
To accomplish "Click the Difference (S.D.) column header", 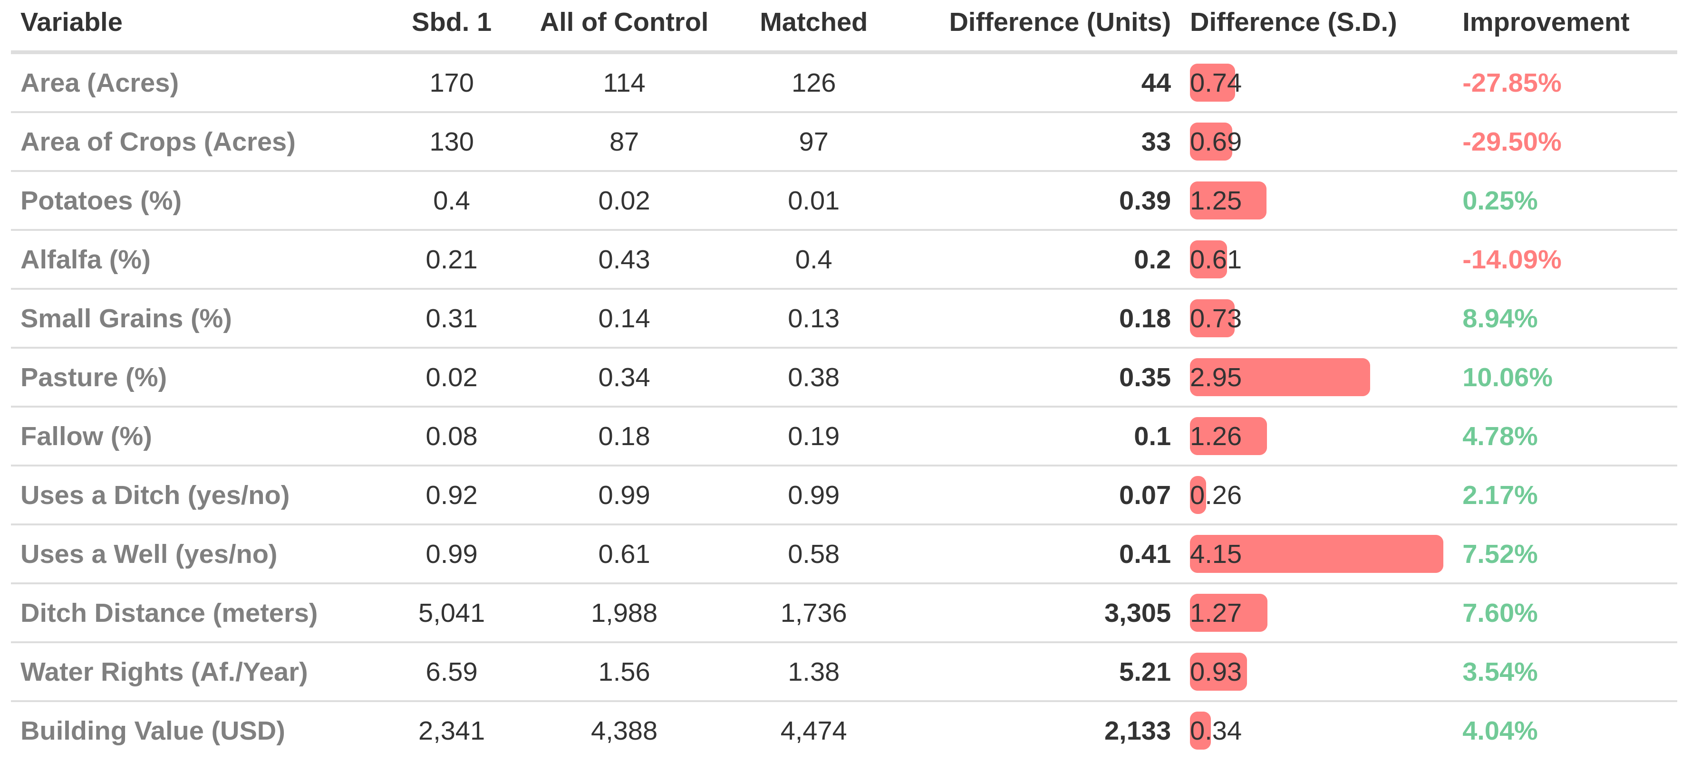I will pos(1293,23).
